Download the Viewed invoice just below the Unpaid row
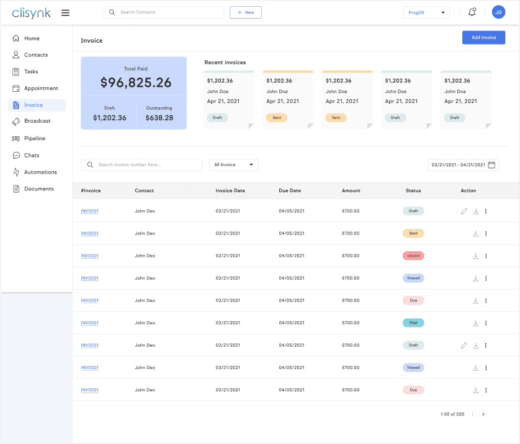 pyautogui.click(x=475, y=278)
